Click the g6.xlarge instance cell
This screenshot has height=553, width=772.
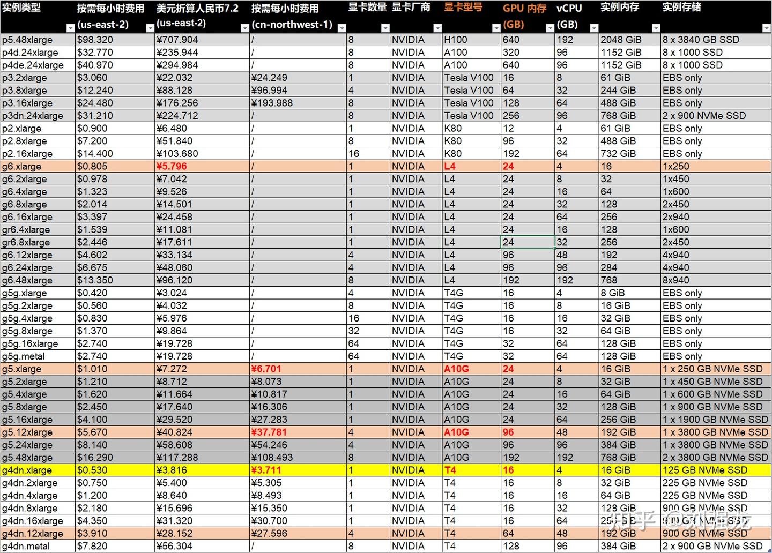coord(38,167)
